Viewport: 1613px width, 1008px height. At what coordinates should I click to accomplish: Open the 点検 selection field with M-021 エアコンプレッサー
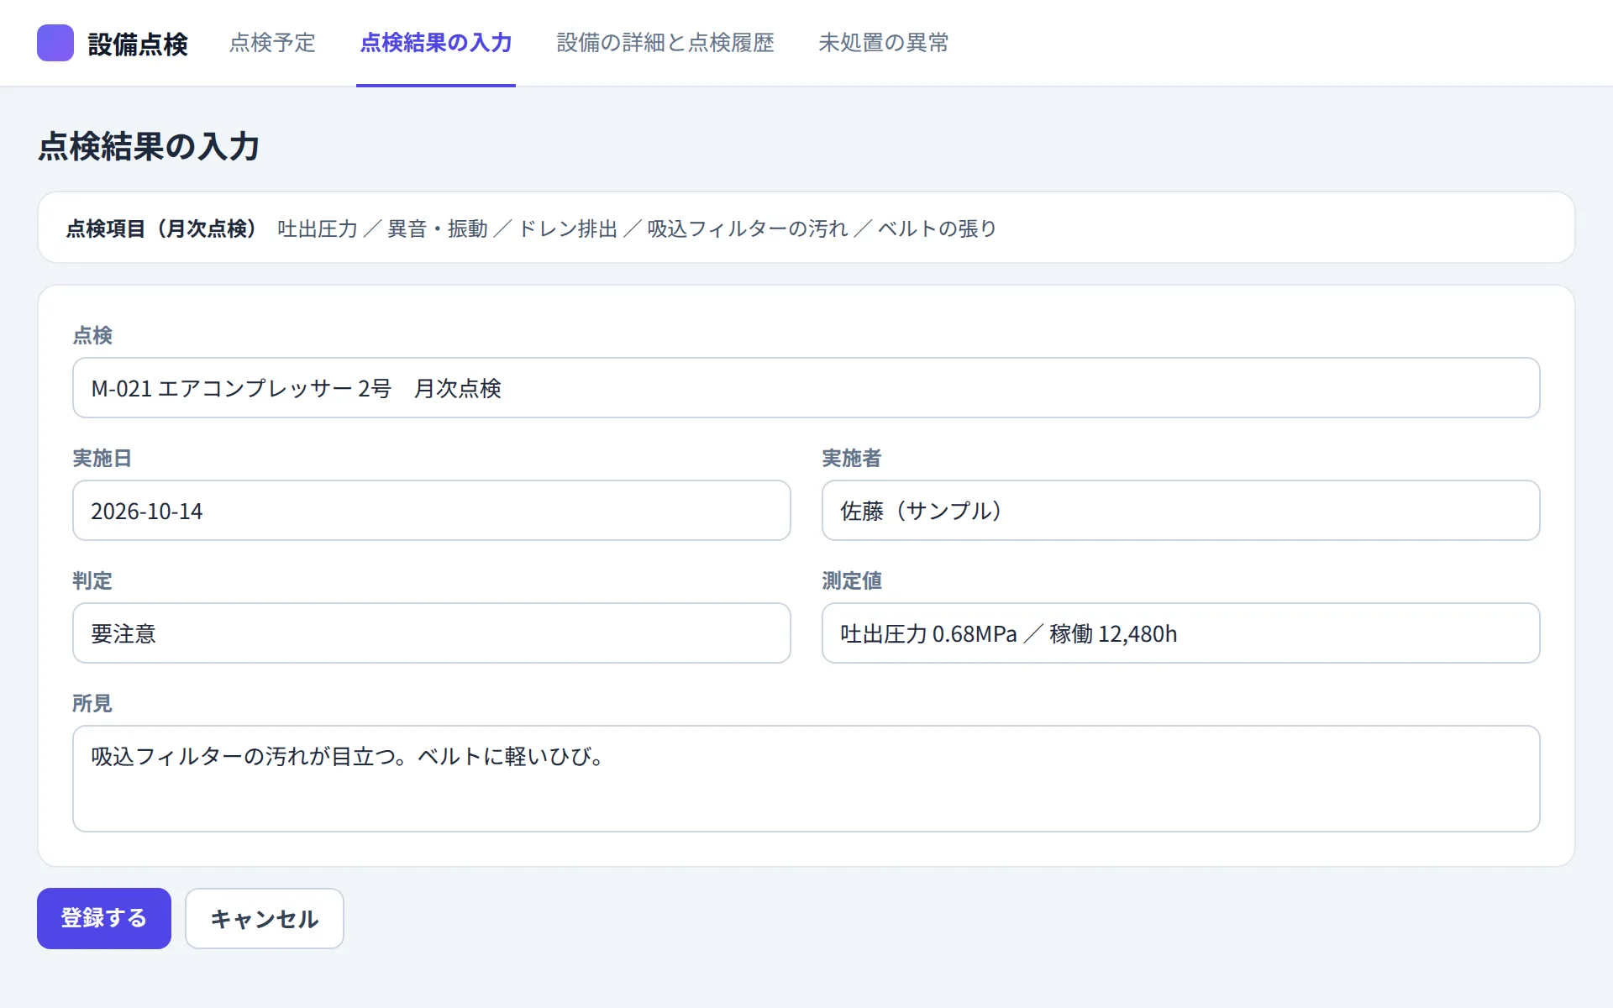tap(806, 388)
